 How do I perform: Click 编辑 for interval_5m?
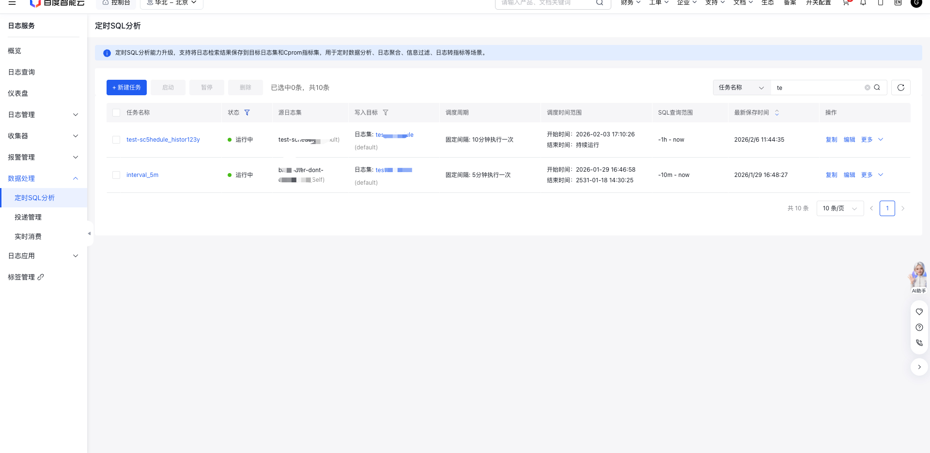pos(850,175)
